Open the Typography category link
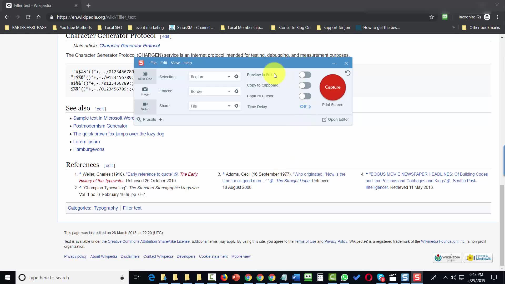The image size is (505, 284). coord(106,208)
